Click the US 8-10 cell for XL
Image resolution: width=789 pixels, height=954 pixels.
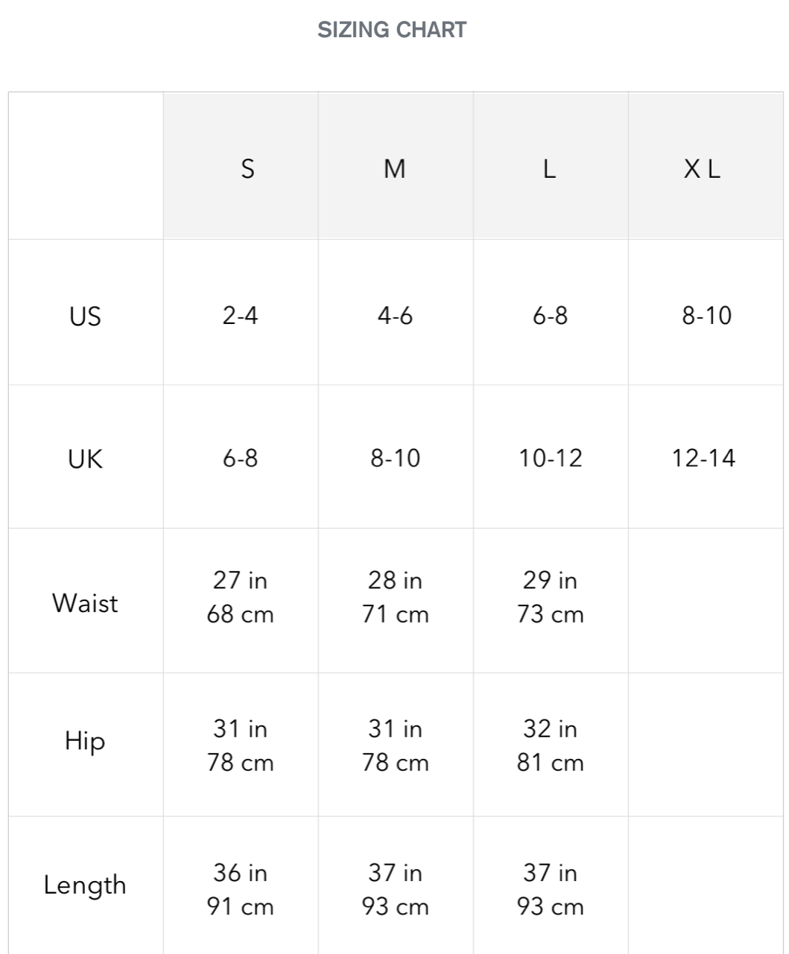point(706,316)
